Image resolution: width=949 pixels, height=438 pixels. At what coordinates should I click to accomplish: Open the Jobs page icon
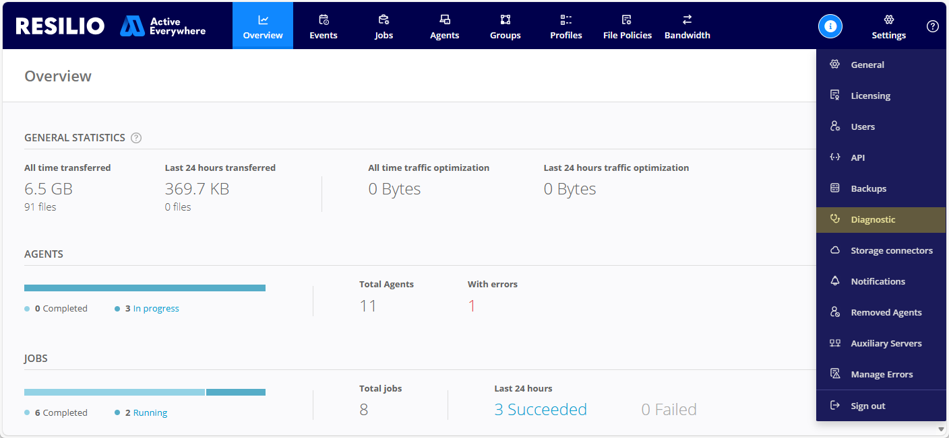pos(384,20)
